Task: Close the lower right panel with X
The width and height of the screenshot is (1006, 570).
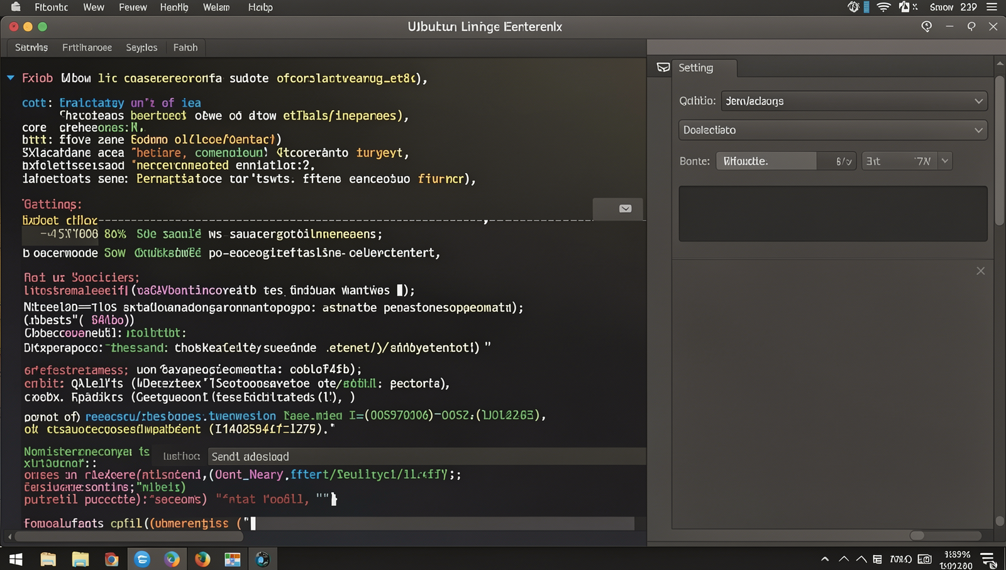Action: pos(980,271)
